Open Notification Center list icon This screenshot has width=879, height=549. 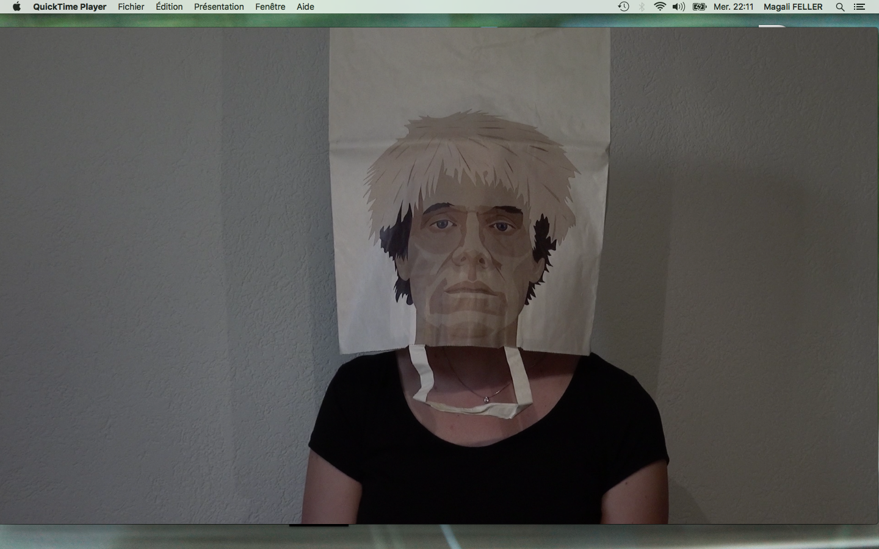coord(859,7)
